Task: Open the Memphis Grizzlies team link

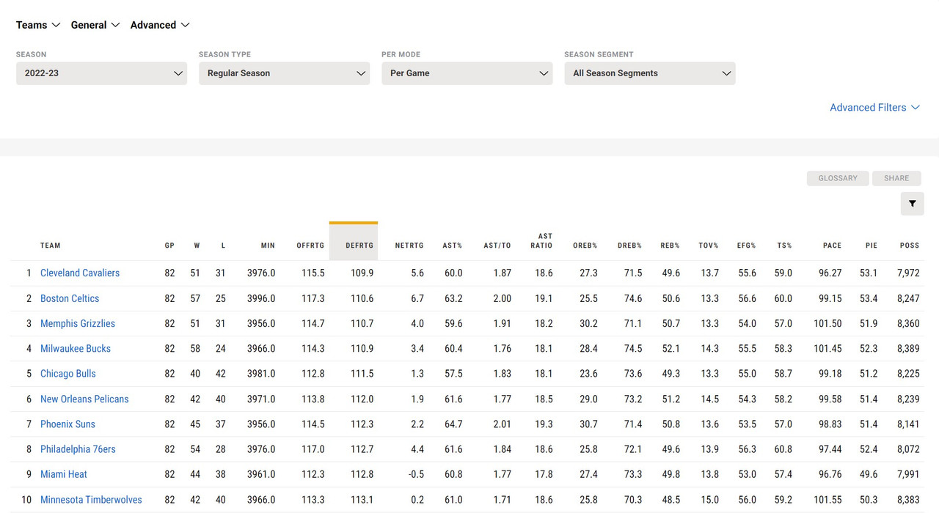Action: coord(78,323)
